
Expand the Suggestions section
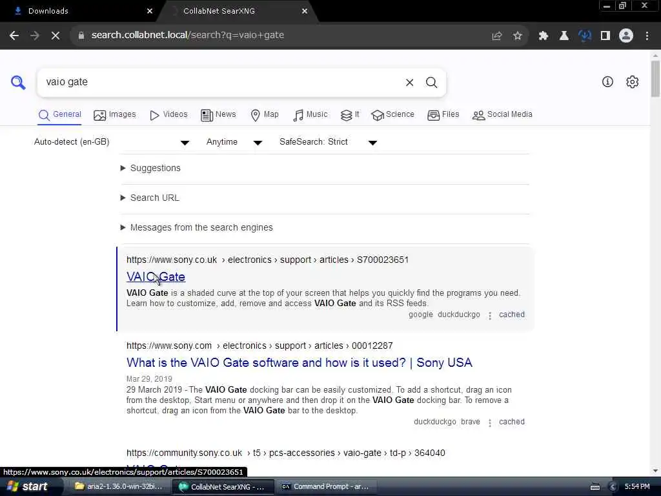pos(150,169)
